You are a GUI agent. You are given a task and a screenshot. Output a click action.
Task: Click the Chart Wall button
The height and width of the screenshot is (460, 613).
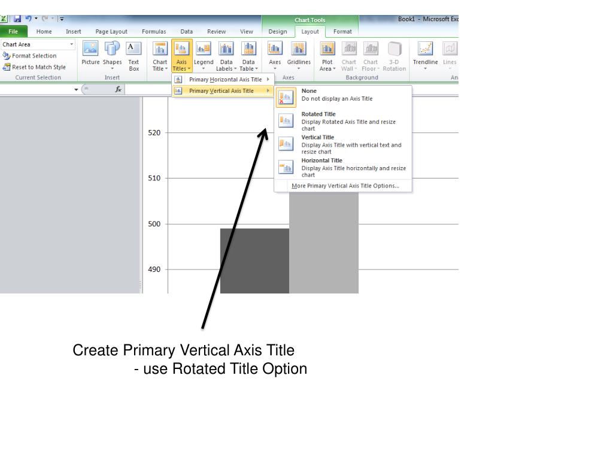point(349,56)
